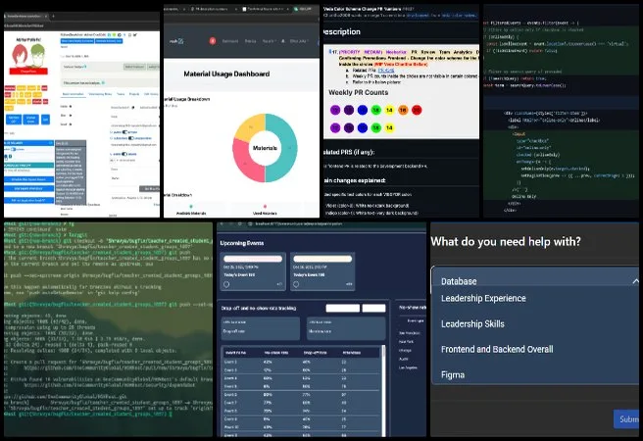Click the profile picture avatar image
The image size is (643, 441).
pos(28,55)
